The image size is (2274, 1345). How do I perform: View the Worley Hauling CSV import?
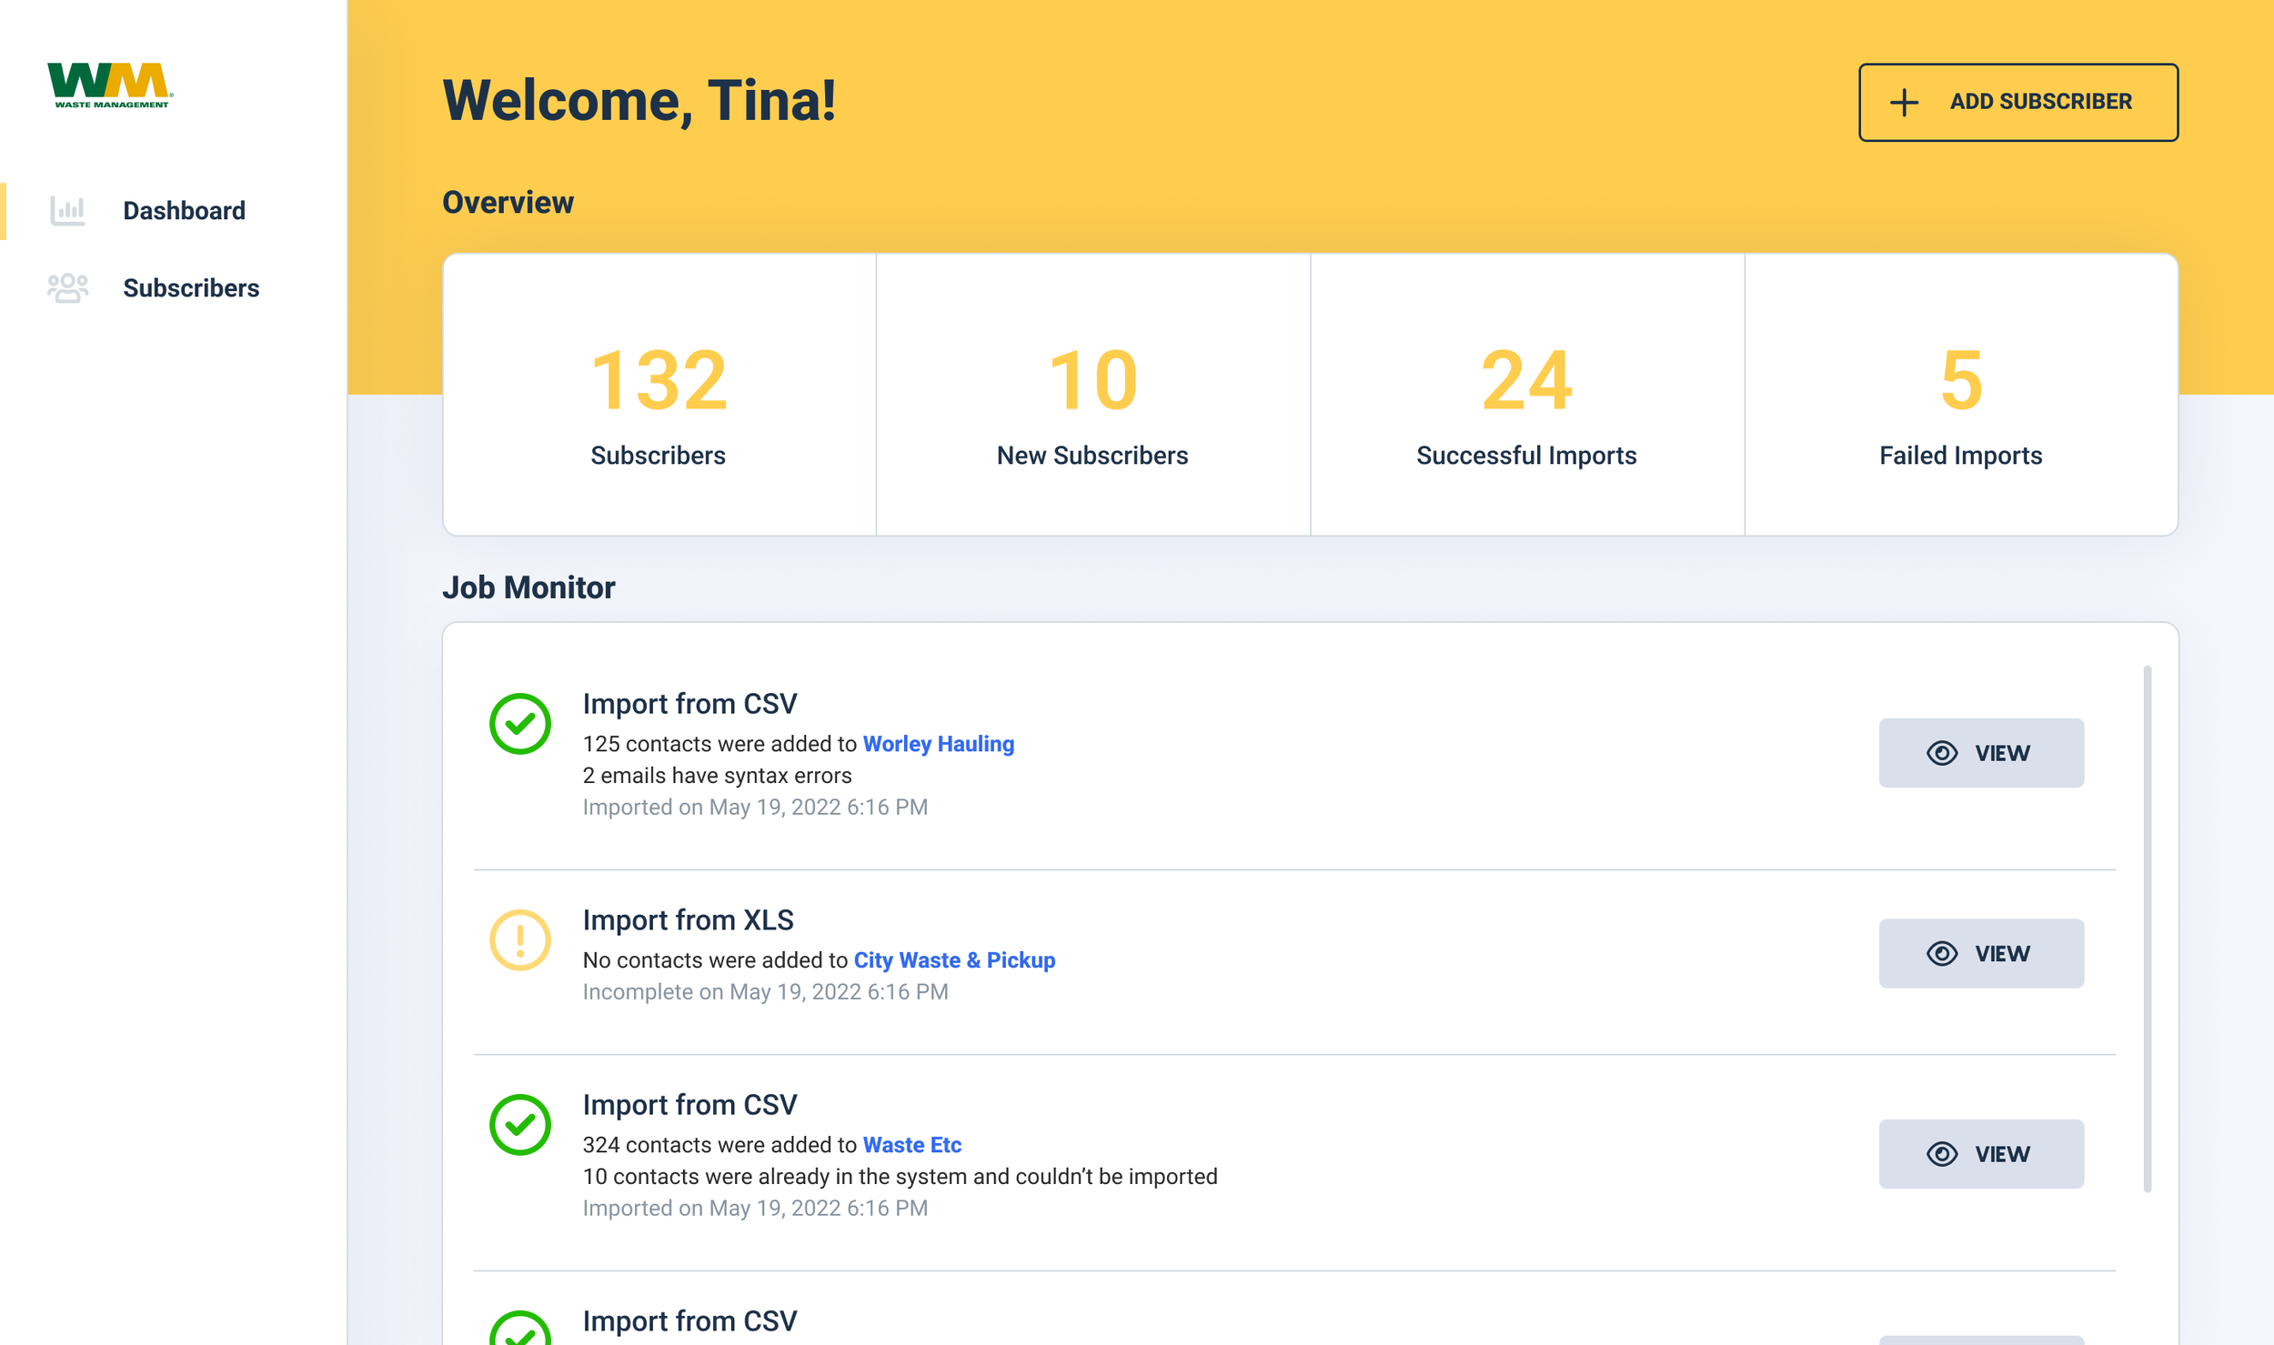pos(1981,753)
